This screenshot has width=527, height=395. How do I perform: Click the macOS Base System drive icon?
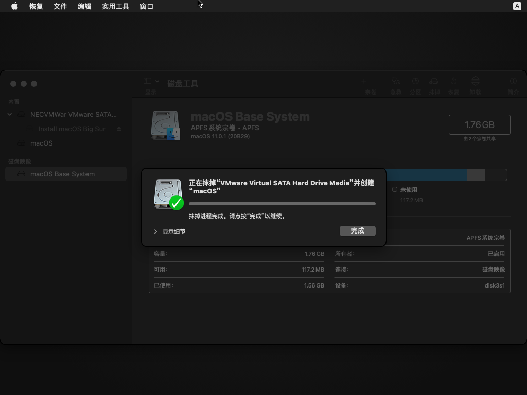pyautogui.click(x=165, y=125)
